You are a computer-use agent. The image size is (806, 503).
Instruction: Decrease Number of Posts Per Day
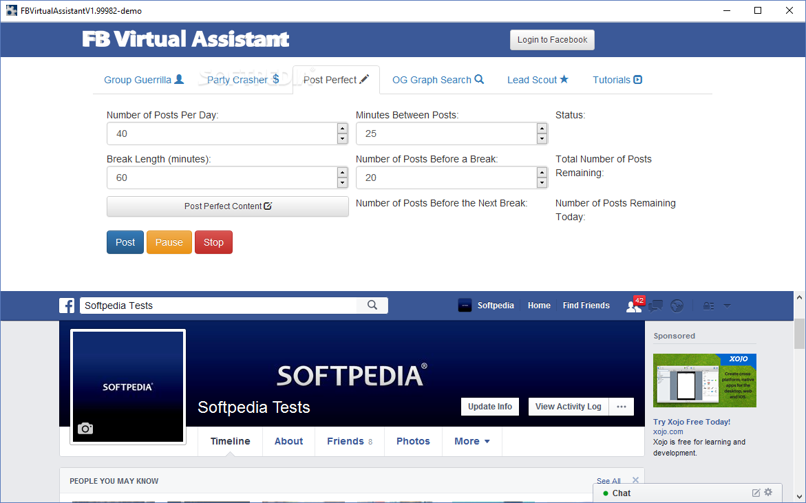(x=342, y=139)
